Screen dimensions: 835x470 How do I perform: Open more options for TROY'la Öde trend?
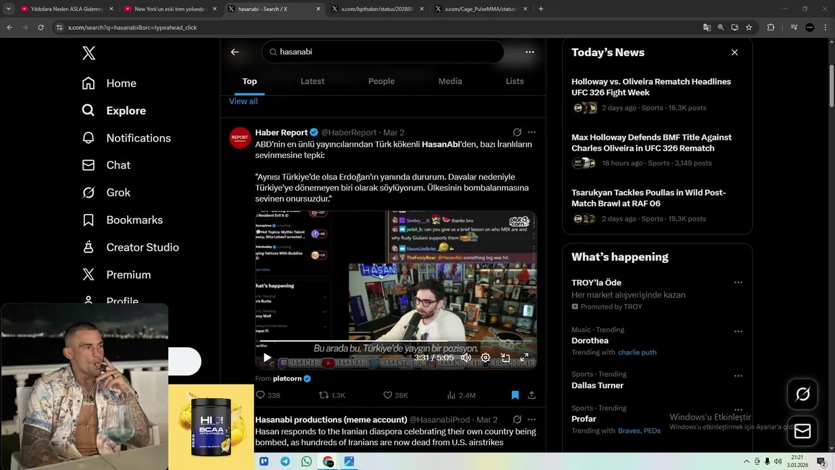pyautogui.click(x=738, y=283)
